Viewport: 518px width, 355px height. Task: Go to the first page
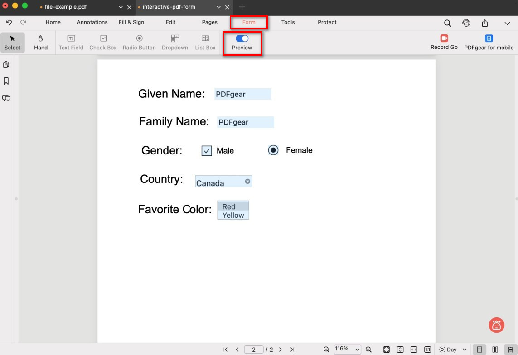pos(226,350)
